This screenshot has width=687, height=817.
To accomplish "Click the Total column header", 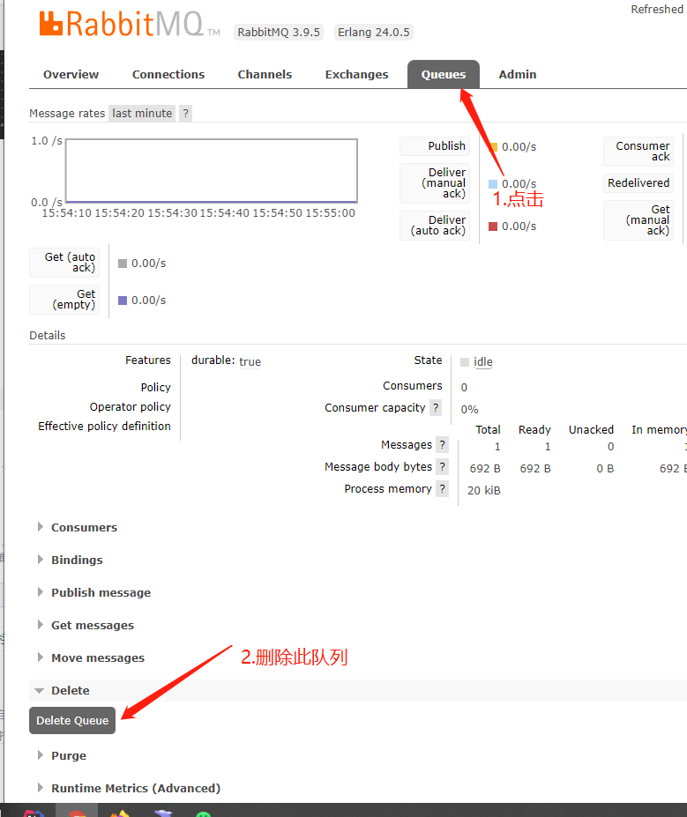I will pos(488,429).
